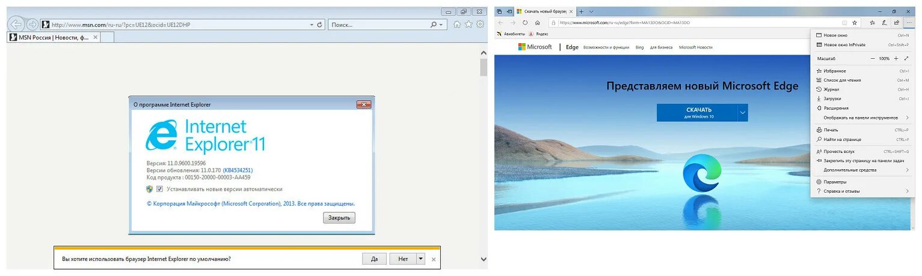
Task: Click Edge add notes pen icon
Action: [884, 23]
